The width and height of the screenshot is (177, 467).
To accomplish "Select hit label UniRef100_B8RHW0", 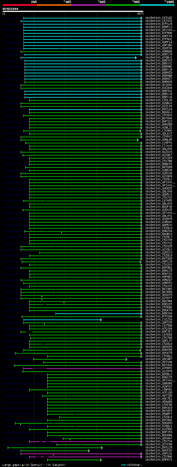I will (159, 66).
